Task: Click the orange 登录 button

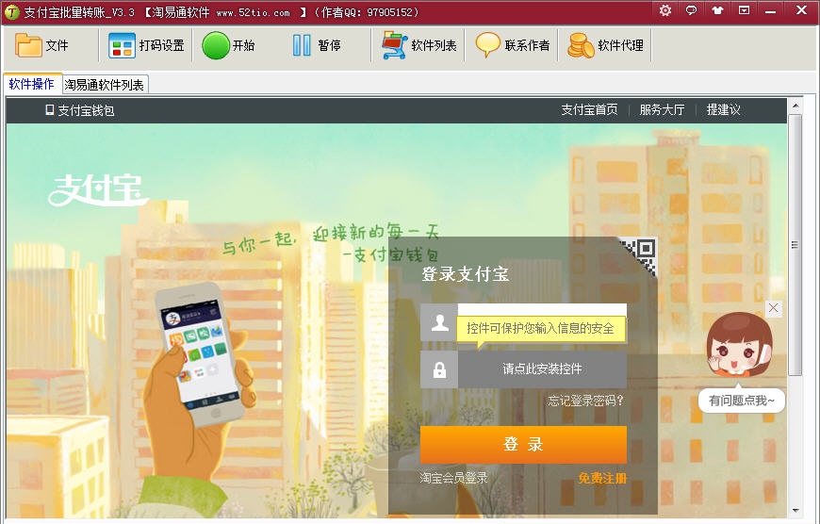Action: [x=523, y=445]
